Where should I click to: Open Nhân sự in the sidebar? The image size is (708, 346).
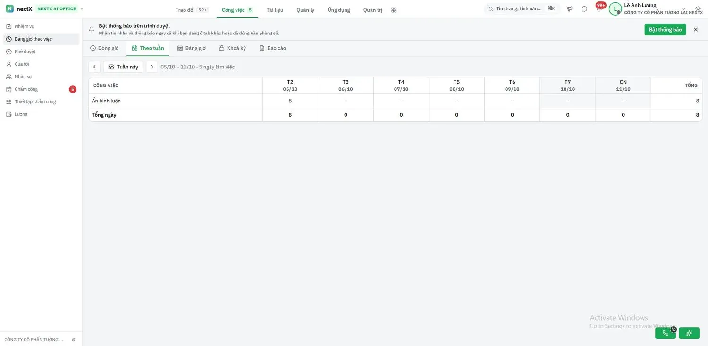[41, 76]
